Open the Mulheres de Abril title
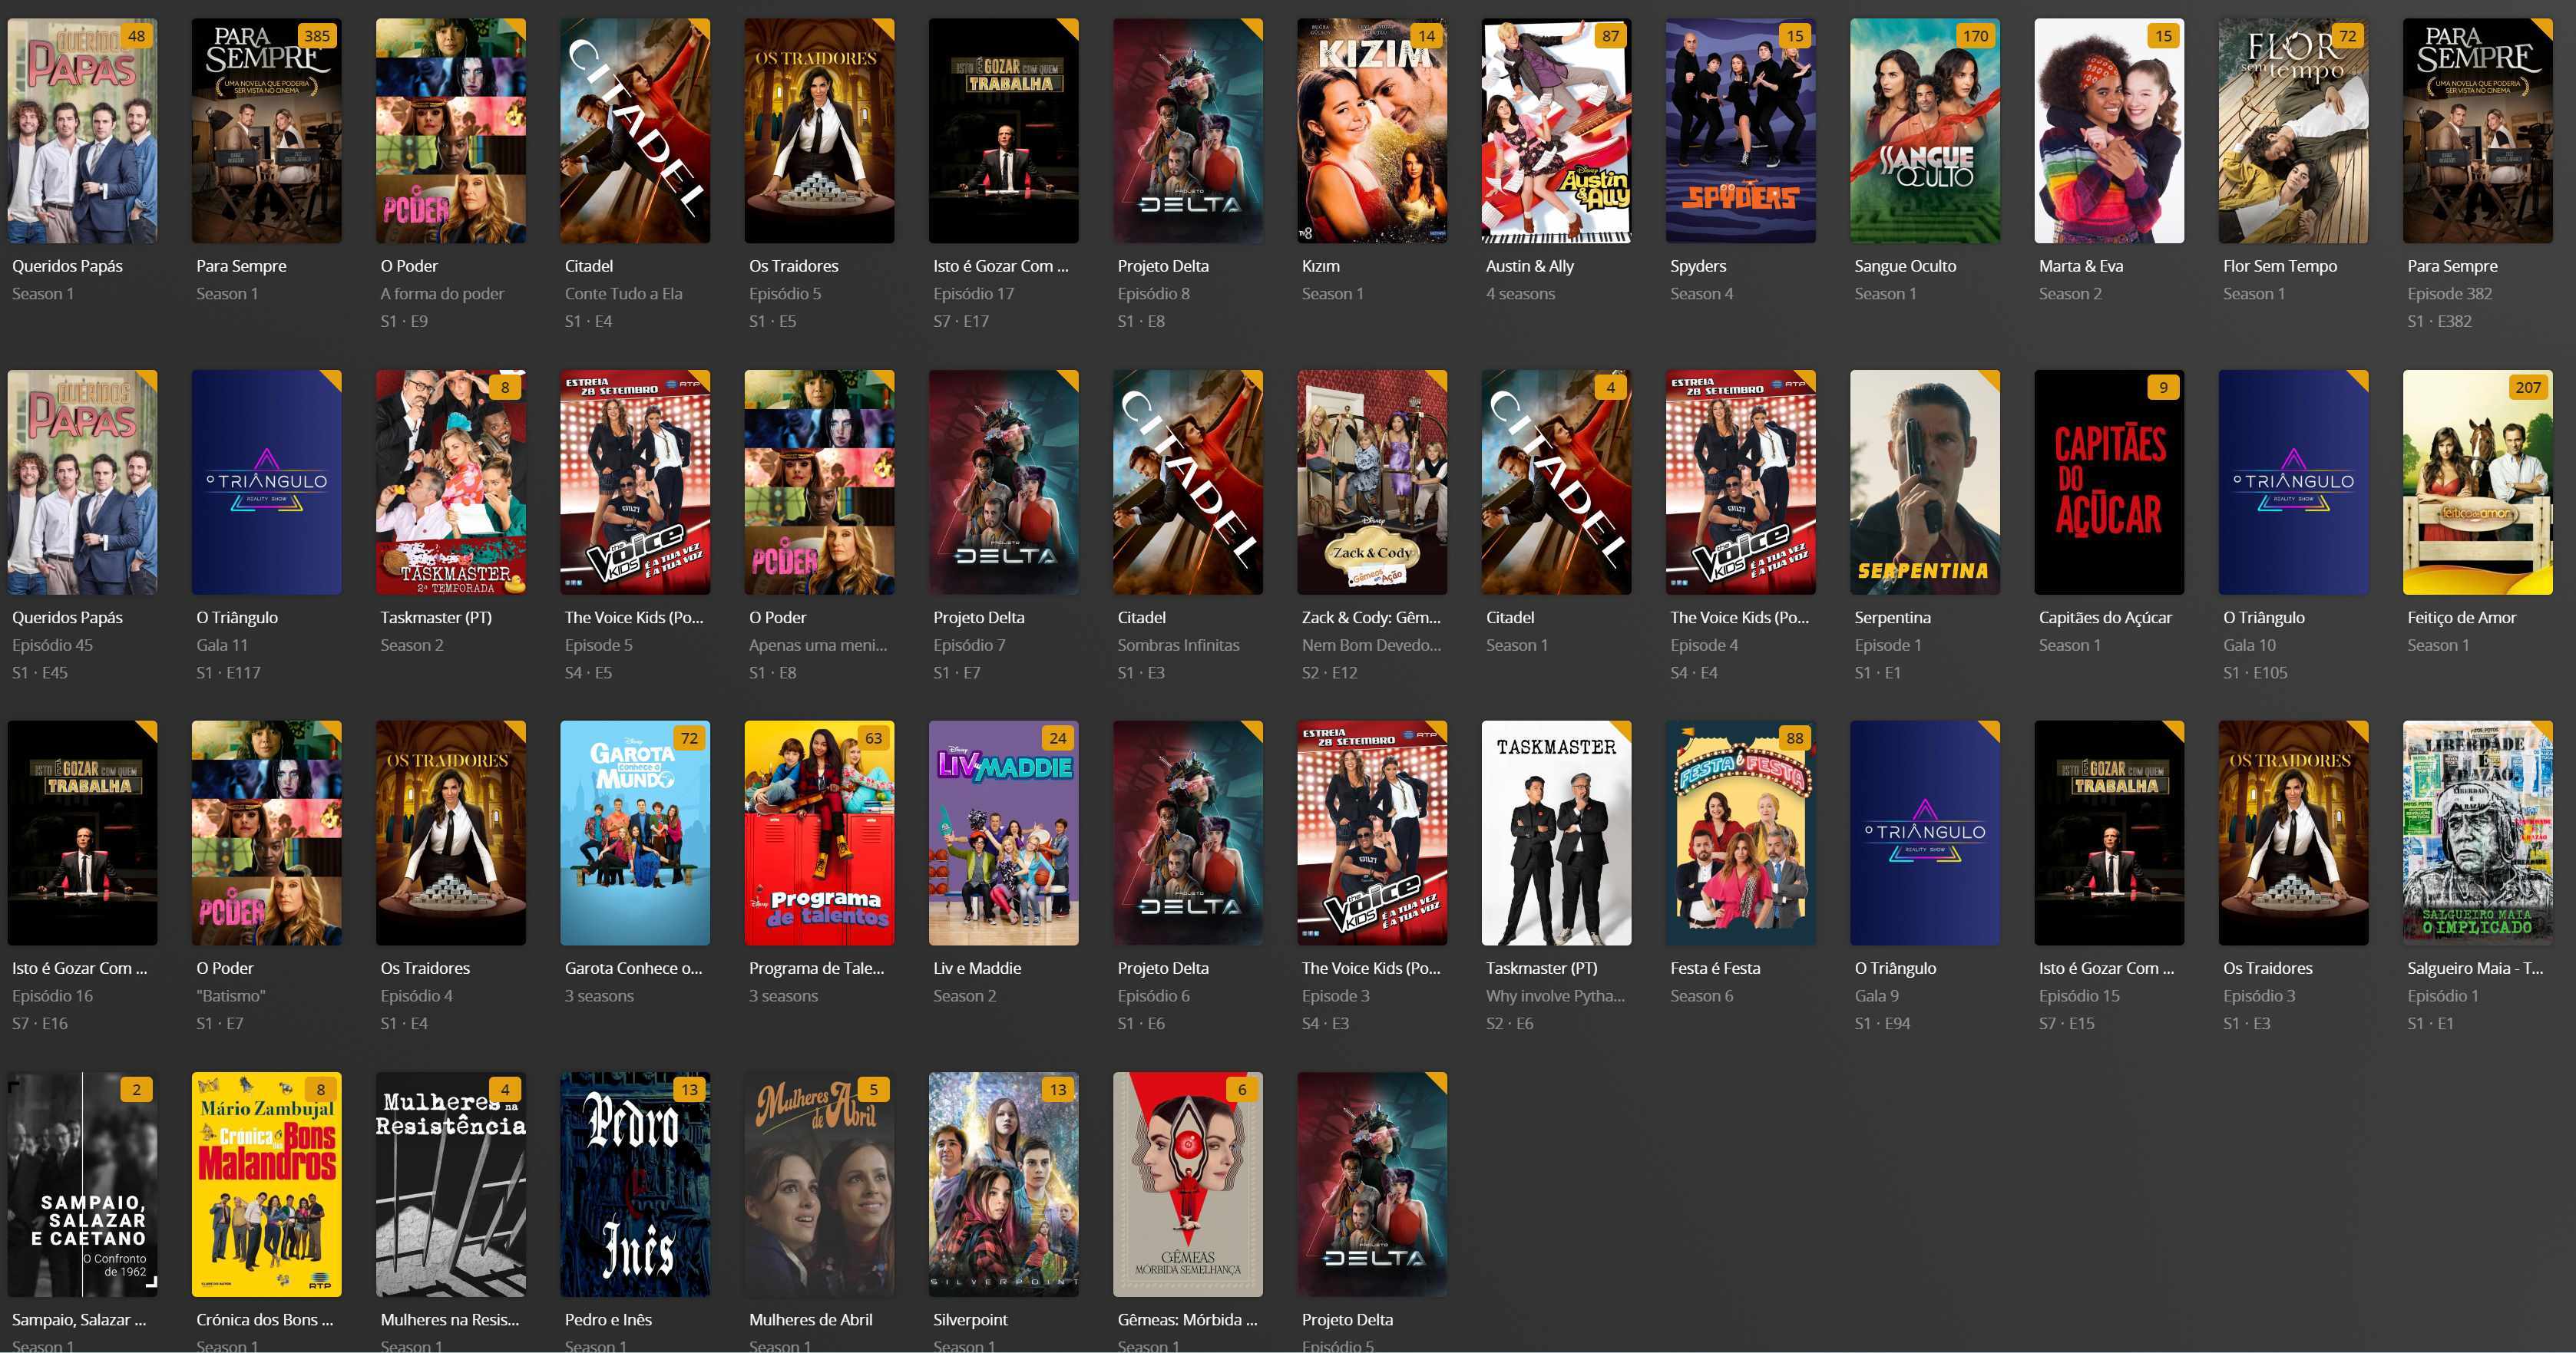Image resolution: width=2576 pixels, height=1353 pixels. (810, 1320)
